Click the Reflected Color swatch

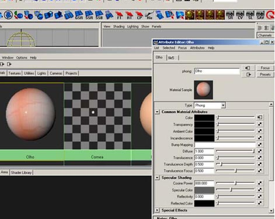[204, 203]
